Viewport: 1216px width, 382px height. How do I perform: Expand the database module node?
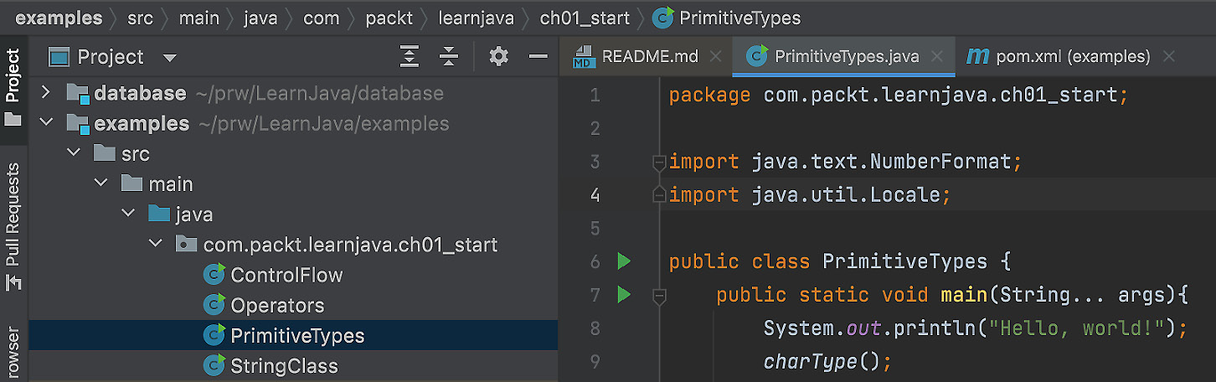pos(46,93)
